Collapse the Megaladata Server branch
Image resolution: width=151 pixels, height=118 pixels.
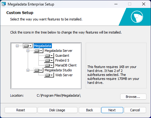coord(28,51)
